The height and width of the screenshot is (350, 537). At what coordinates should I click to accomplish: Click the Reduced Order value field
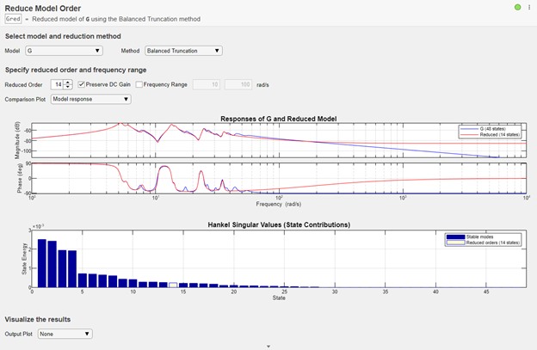pos(57,84)
